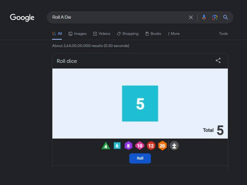Select the teal 6-sided die

pos(117,146)
